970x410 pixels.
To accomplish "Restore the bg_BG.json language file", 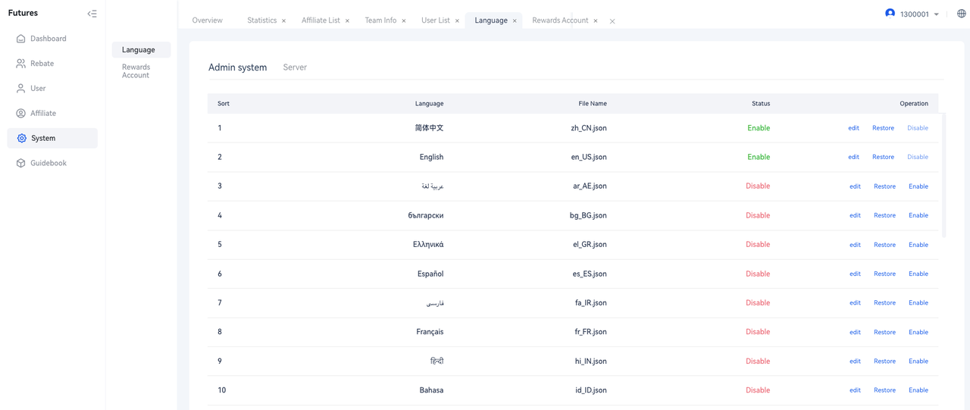I will pos(884,215).
